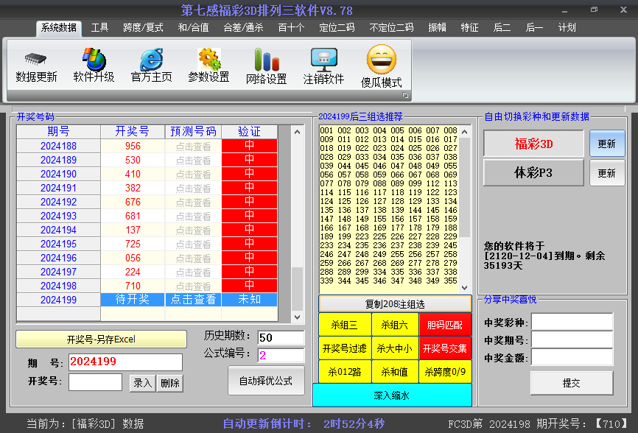Expand the ribbon group dialog launcher
Image resolution: width=638 pixels, height=433 pixels.
405,95
